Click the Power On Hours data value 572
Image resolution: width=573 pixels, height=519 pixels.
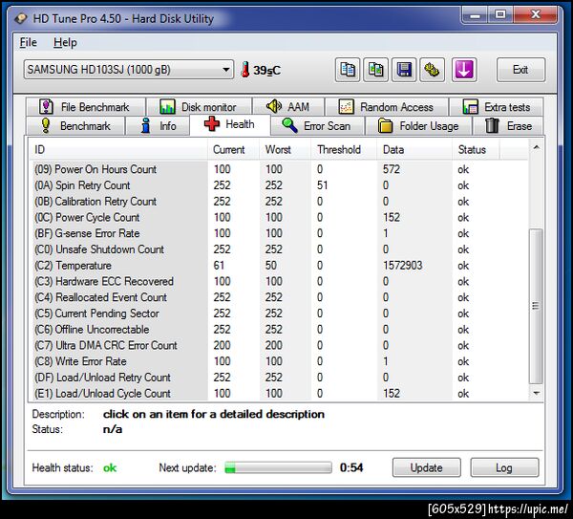point(391,169)
